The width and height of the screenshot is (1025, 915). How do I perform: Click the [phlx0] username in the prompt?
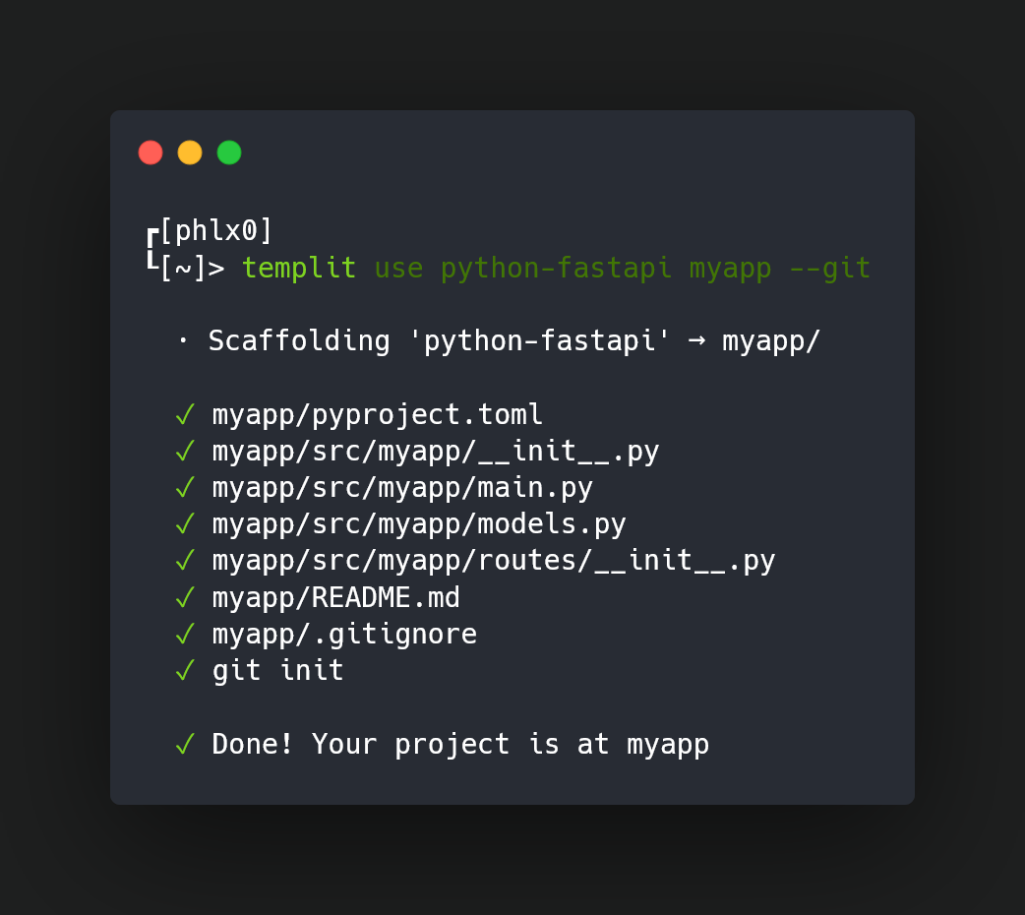click(x=216, y=231)
